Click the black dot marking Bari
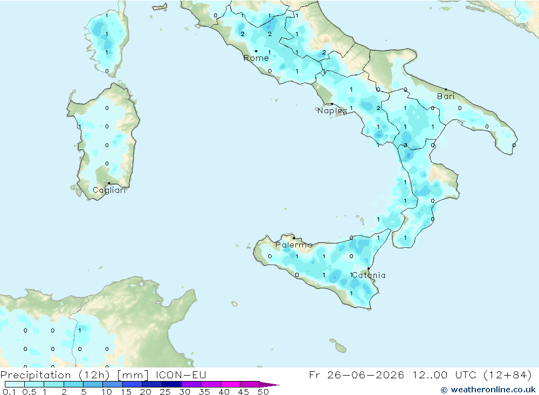The image size is (539, 395). [446, 89]
